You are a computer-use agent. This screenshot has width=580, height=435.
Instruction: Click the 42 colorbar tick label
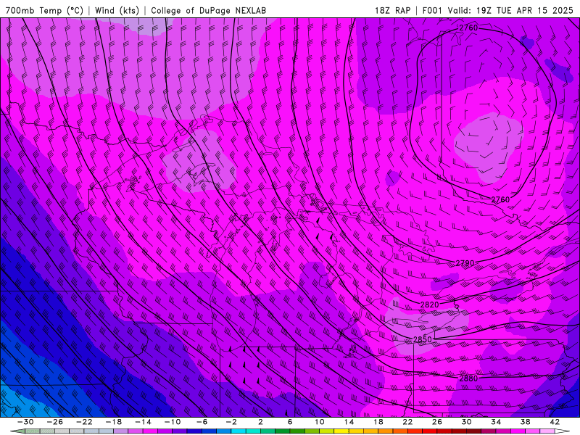555,422
